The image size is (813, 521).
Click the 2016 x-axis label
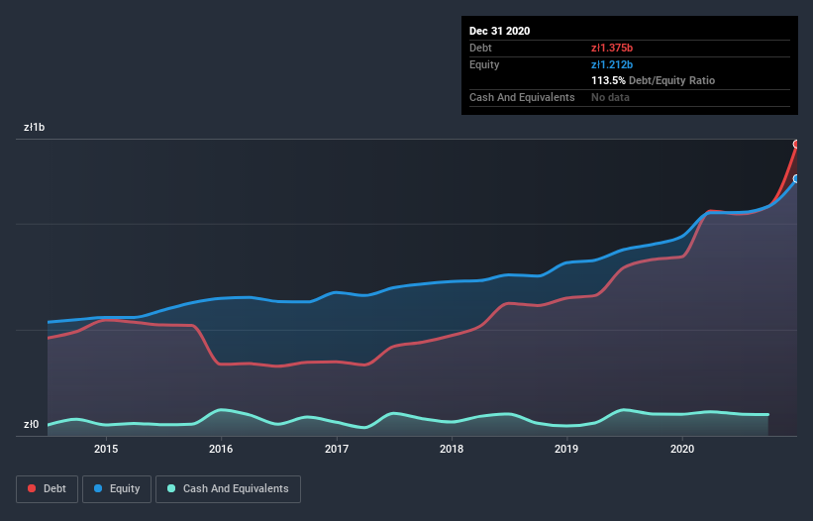pyautogui.click(x=221, y=449)
